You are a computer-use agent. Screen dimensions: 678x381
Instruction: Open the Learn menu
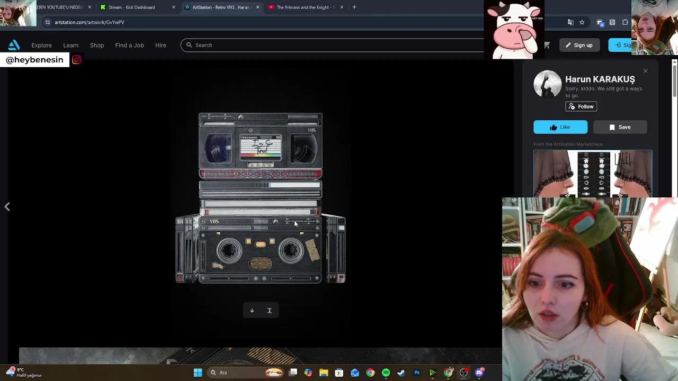pos(70,45)
